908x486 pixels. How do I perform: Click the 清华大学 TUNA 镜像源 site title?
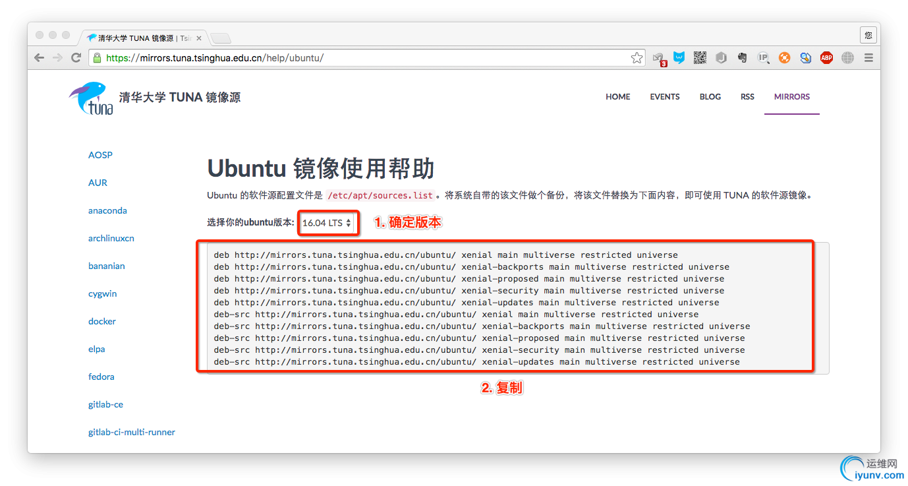click(x=180, y=98)
